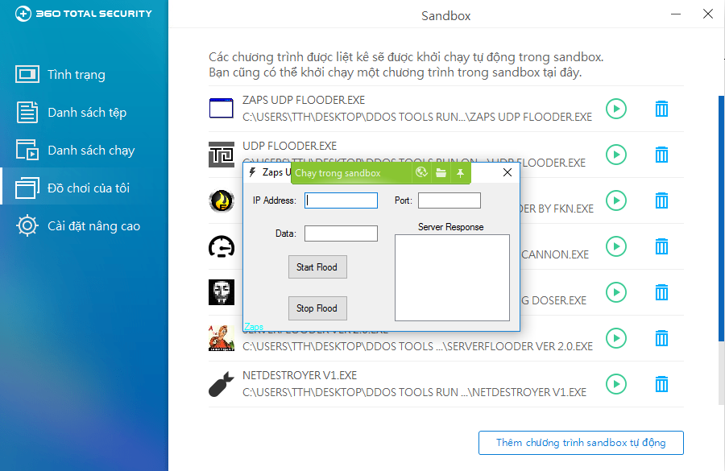The width and height of the screenshot is (725, 471).
Task: Click UDP FLOODER.EXE maze icon
Action: (x=222, y=155)
